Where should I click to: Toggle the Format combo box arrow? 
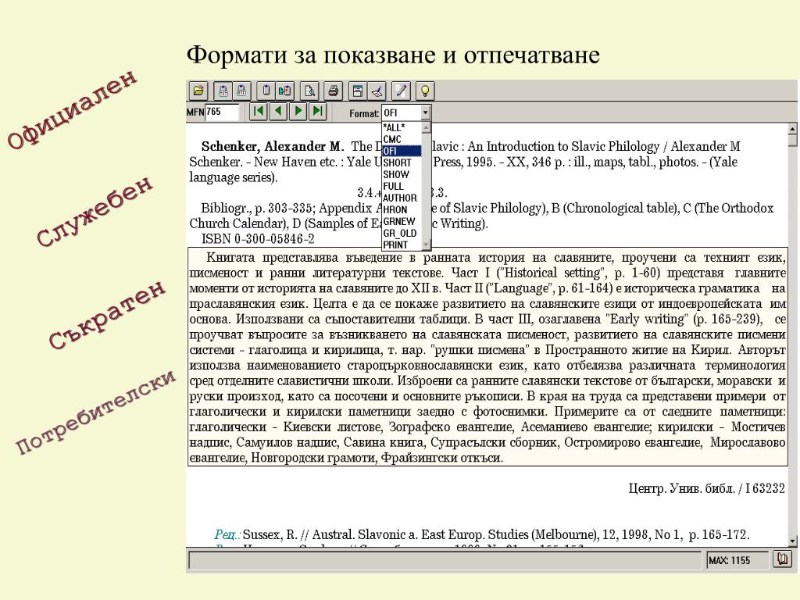point(425,112)
